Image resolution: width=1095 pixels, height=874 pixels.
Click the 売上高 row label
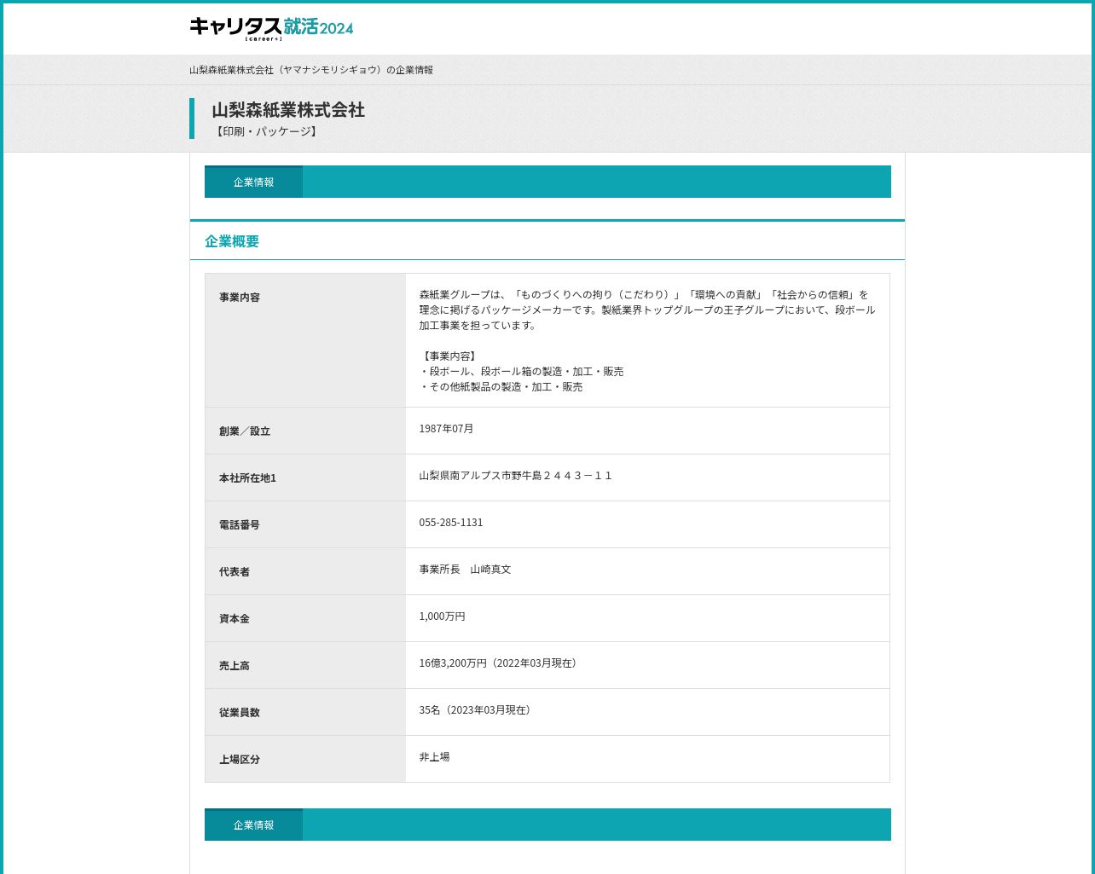click(235, 666)
